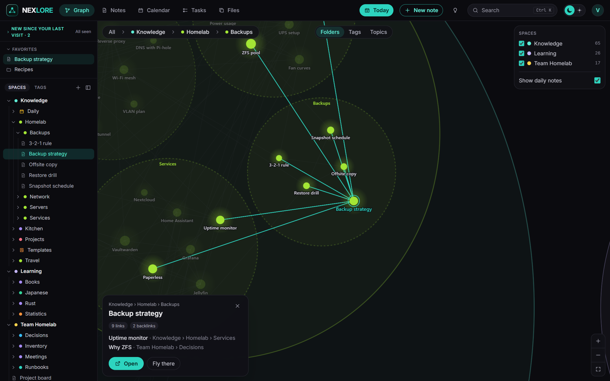Uncheck the Knowledge space checkbox

click(521, 43)
